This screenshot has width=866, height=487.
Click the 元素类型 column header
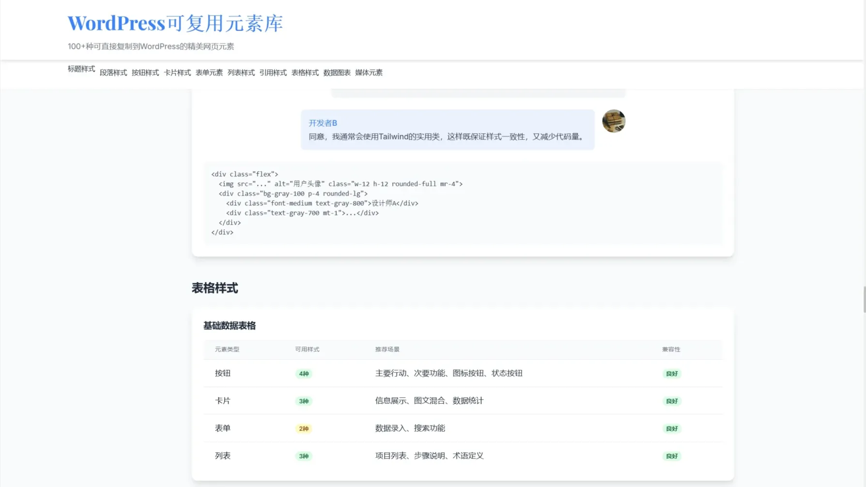pos(227,350)
